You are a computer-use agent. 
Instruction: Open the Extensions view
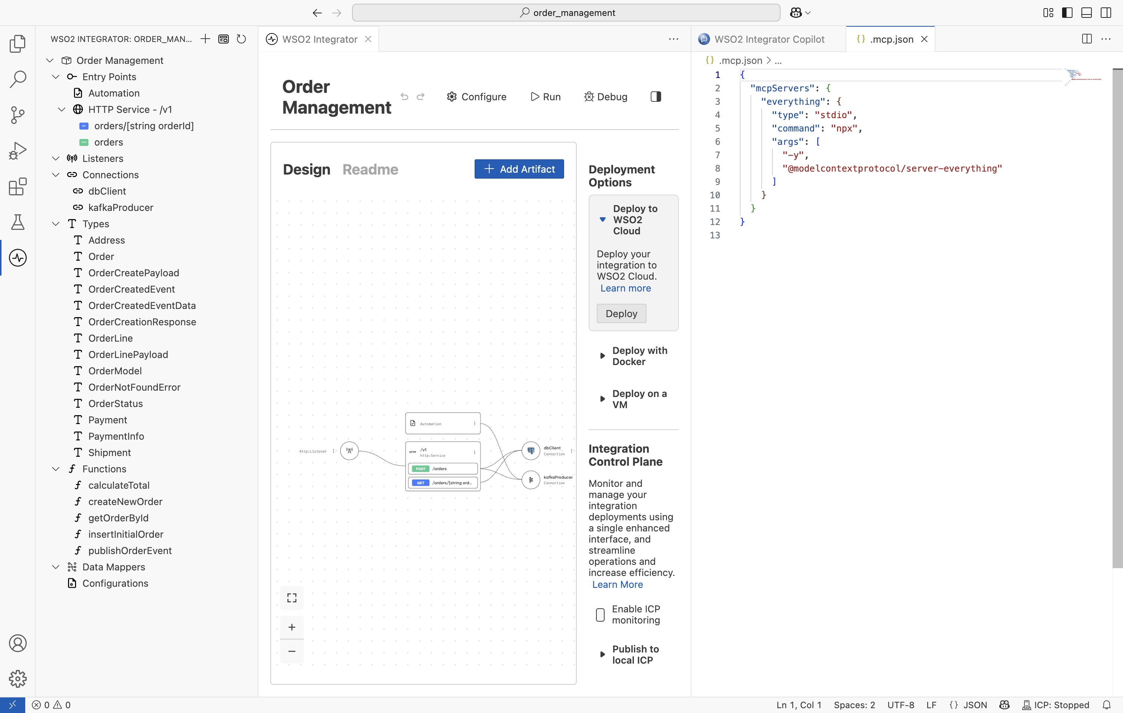click(18, 186)
